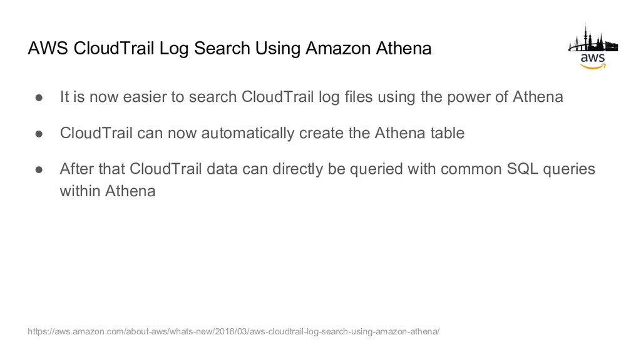Click the words within Athena on last line
This screenshot has height=360, width=641.
(108, 191)
